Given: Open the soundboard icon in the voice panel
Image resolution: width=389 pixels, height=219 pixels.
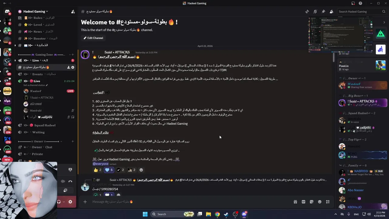Looking at the screenshot, I should click(65, 190).
